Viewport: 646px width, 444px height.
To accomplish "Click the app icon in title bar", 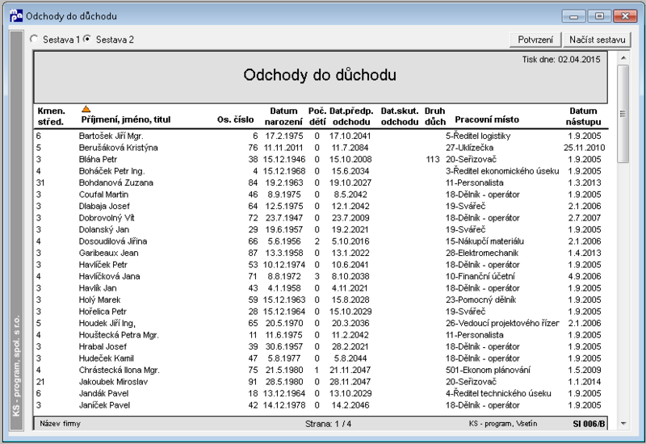I will (16, 15).
